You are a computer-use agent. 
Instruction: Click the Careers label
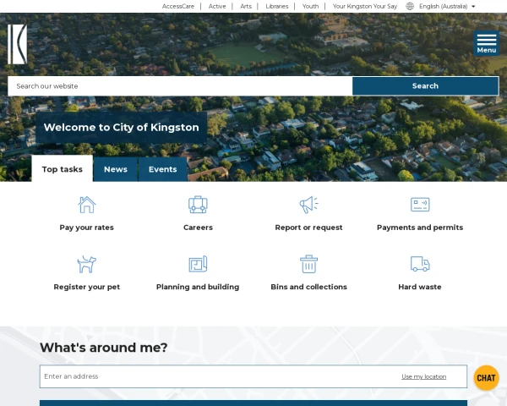click(x=198, y=228)
